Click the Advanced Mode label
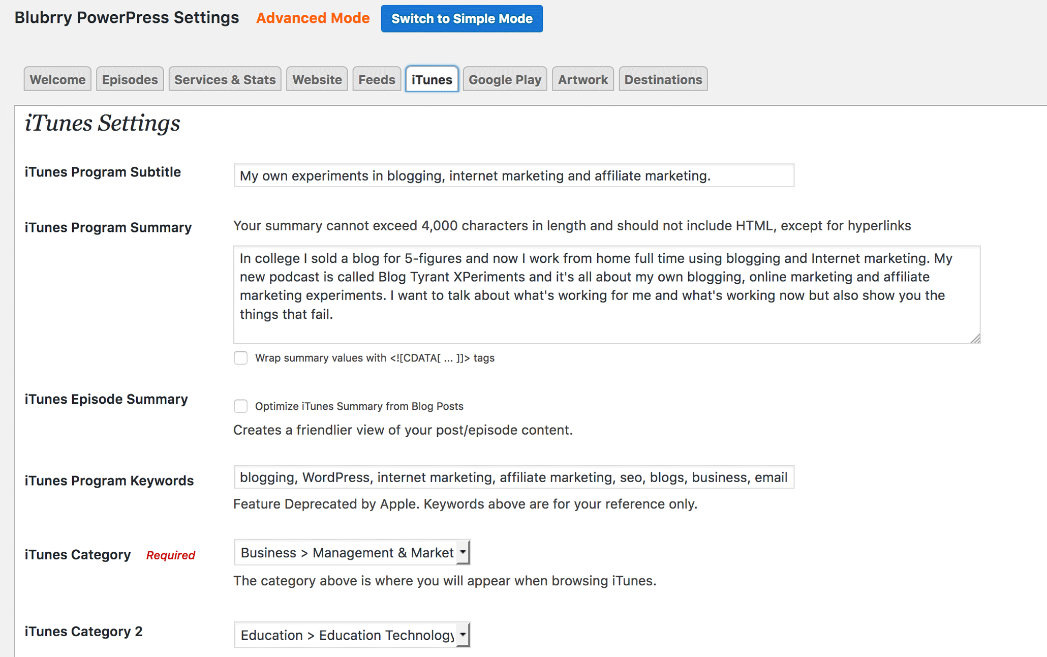 coord(313,18)
